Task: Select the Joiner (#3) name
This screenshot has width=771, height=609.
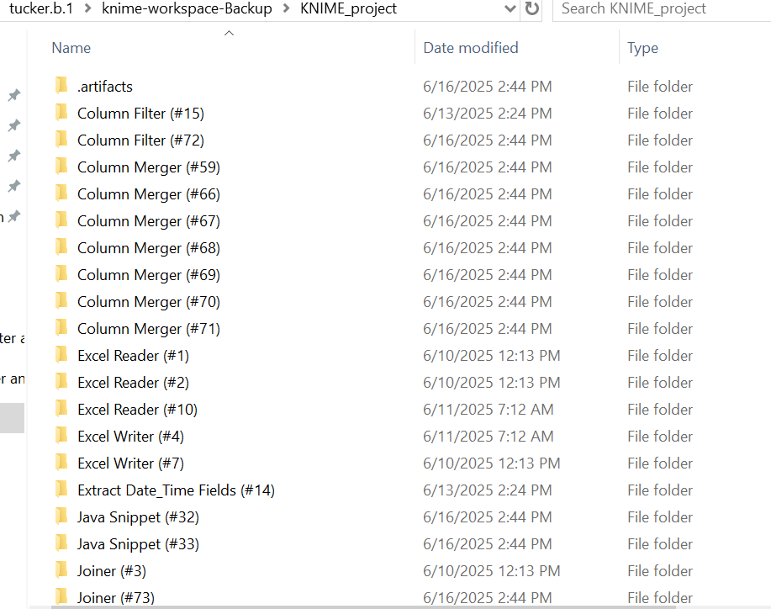Action: pyautogui.click(x=112, y=570)
